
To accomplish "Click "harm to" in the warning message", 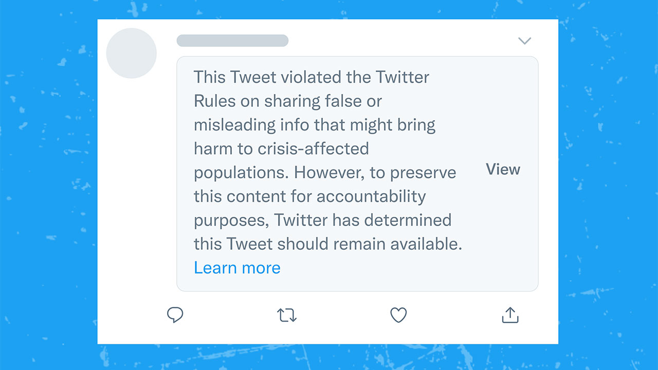I will (223, 149).
